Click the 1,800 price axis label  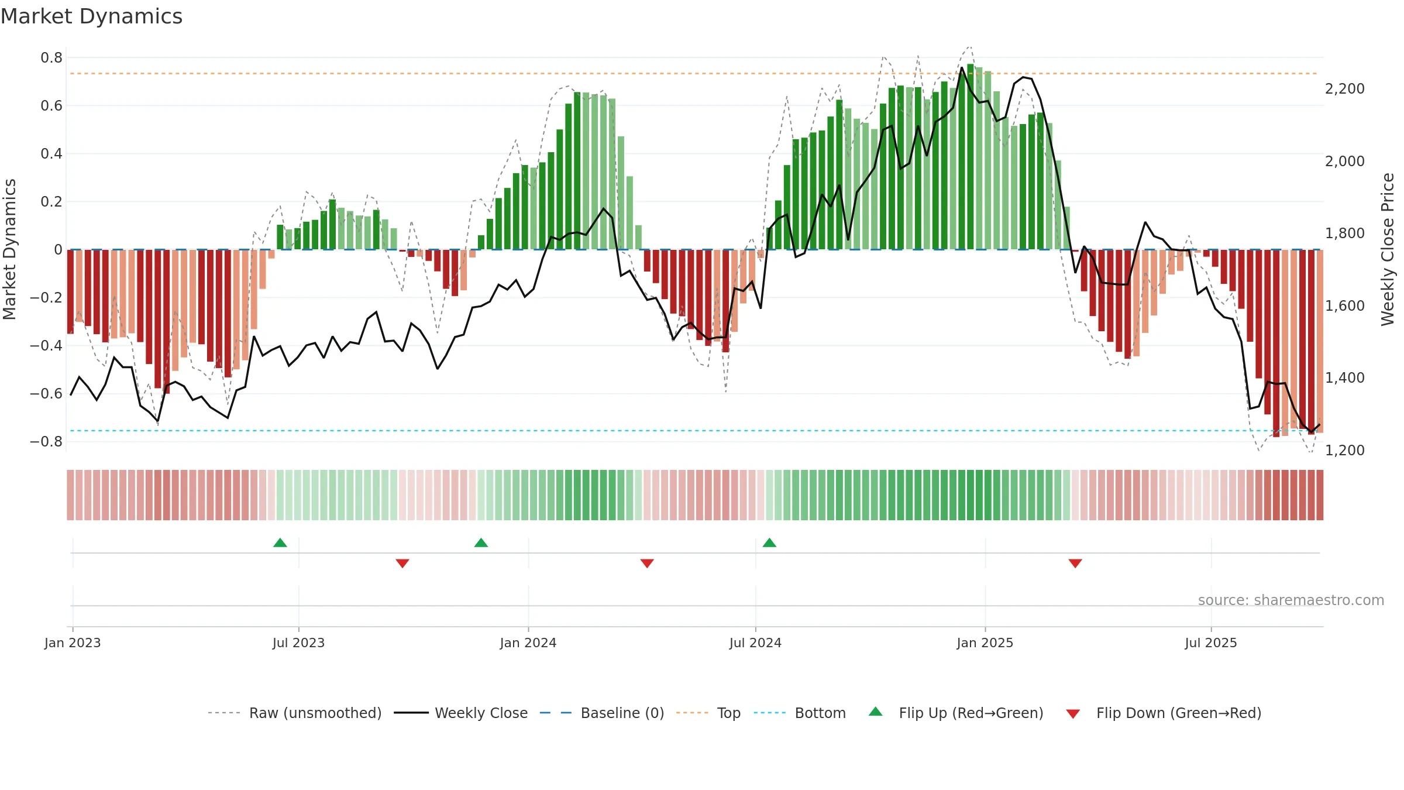(1345, 233)
